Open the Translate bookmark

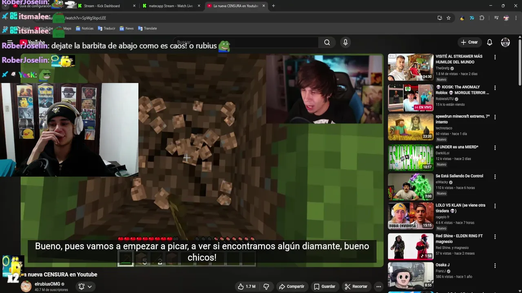pyautogui.click(x=147, y=28)
